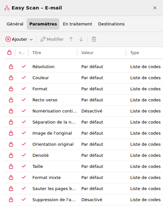Click Liste de codes in Couleur row
Viewport: 163px width, 208px height.
[x=145, y=78]
